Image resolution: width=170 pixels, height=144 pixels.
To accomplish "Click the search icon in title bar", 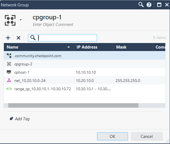I will (x=141, y=5).
